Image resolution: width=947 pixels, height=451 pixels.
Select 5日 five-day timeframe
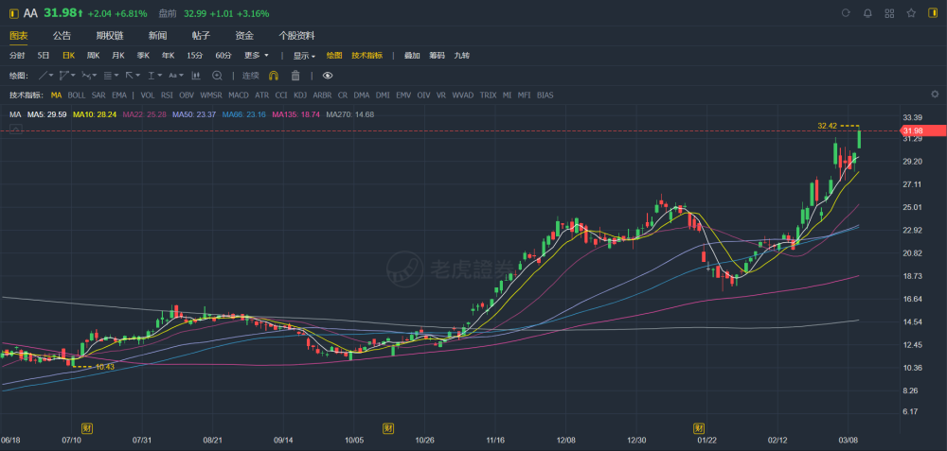click(x=44, y=56)
